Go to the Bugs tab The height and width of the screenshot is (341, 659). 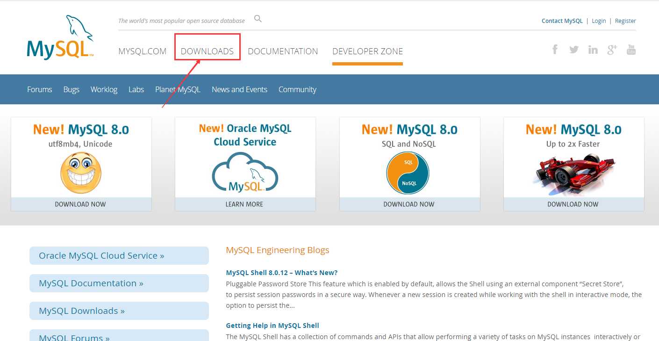point(72,89)
